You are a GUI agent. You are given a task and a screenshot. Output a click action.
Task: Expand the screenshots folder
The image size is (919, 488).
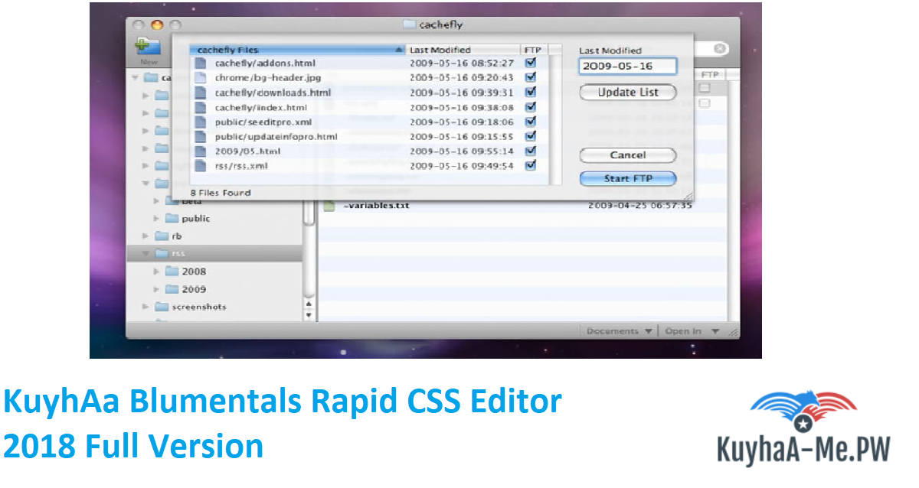click(x=146, y=307)
